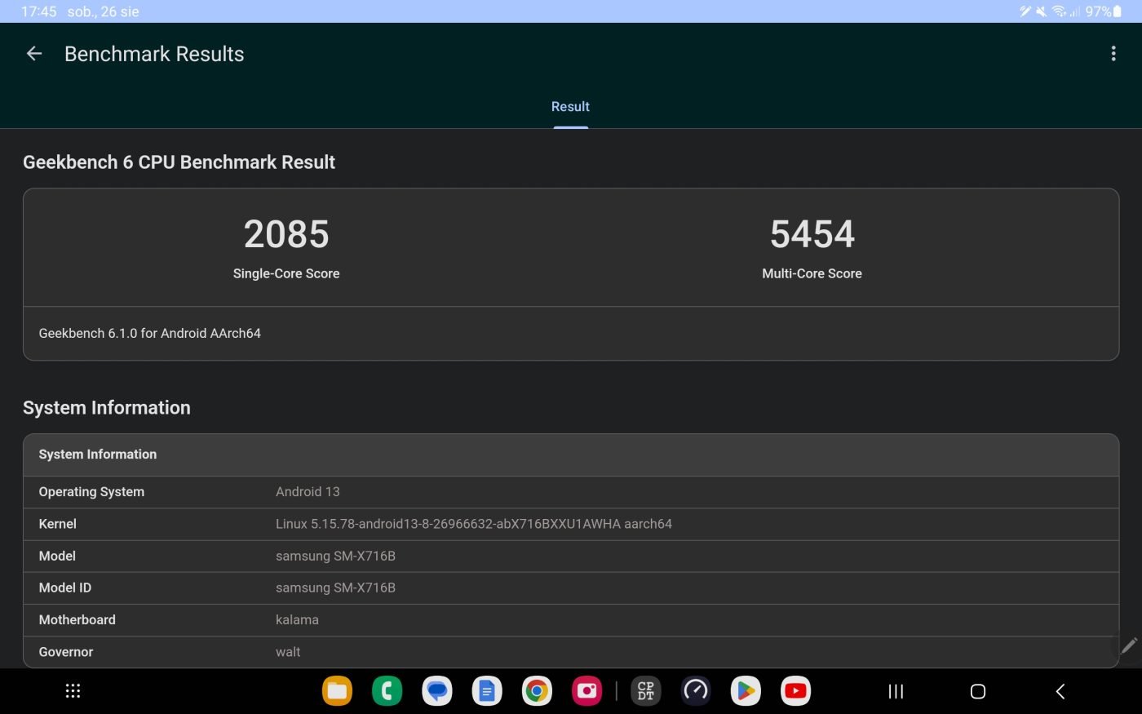Open the three-dot overflow menu
This screenshot has height=714, width=1142.
click(x=1113, y=54)
